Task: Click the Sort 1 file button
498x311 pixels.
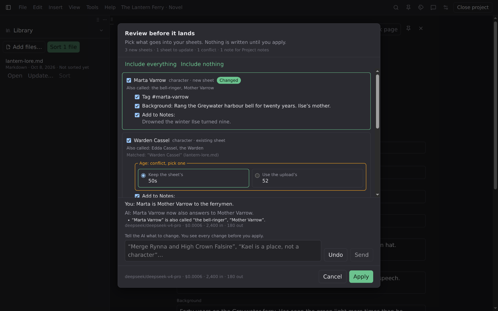Action: click(63, 47)
